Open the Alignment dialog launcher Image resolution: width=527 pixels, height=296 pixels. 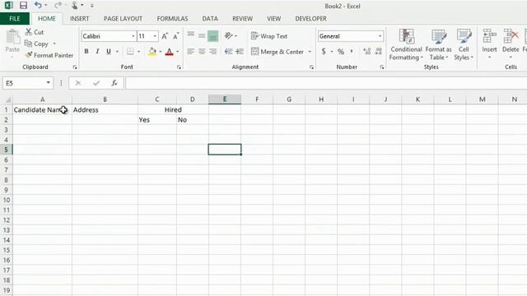(312, 67)
